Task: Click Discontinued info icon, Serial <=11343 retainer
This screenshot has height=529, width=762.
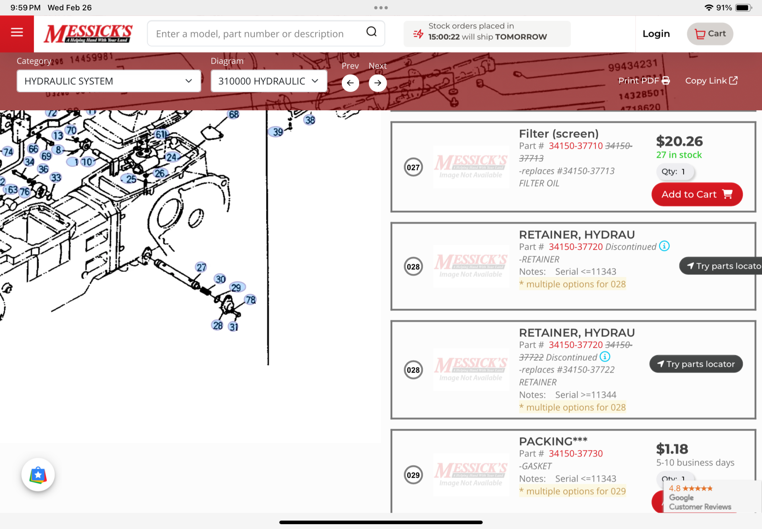Action: tap(664, 246)
